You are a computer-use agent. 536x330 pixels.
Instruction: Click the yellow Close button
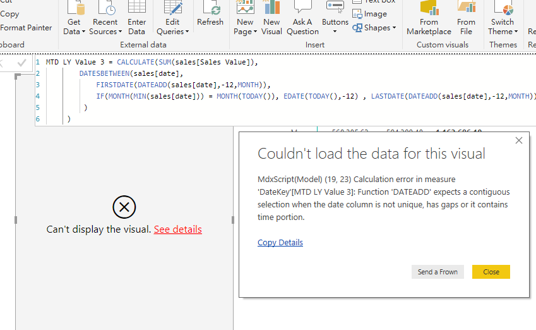click(491, 272)
